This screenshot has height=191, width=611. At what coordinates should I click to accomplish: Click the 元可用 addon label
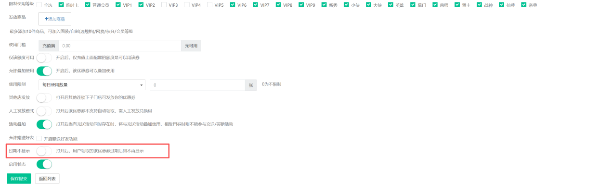(x=191, y=46)
